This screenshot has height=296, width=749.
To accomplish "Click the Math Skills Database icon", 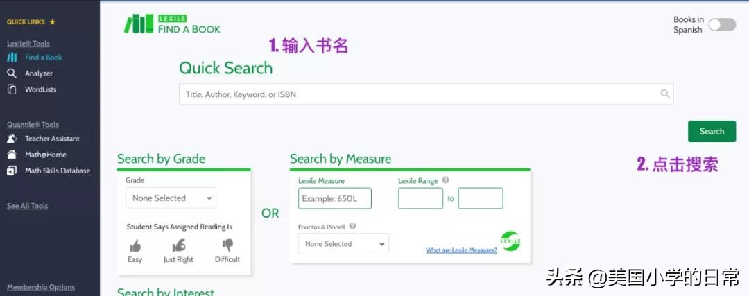I will 12,171.
